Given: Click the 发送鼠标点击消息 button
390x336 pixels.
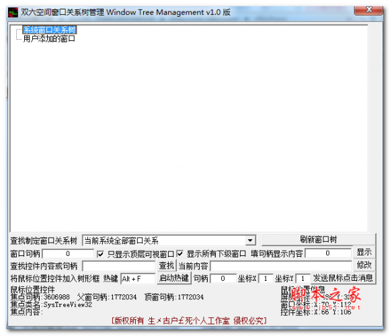Looking at the screenshot, I should pos(343,278).
